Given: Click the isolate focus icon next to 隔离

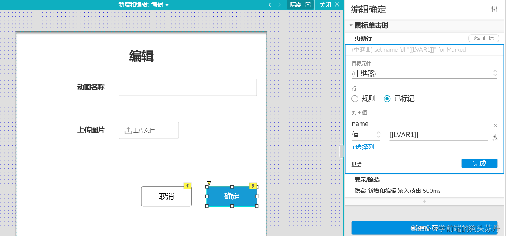Looking at the screenshot, I should [308, 5].
